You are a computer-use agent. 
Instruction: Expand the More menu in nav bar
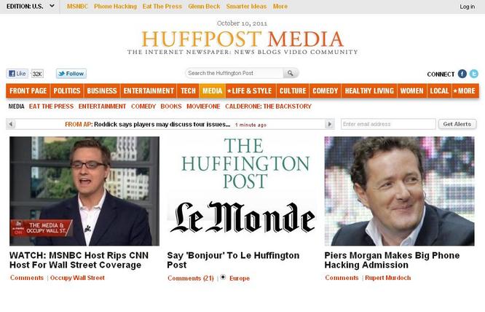(x=465, y=90)
